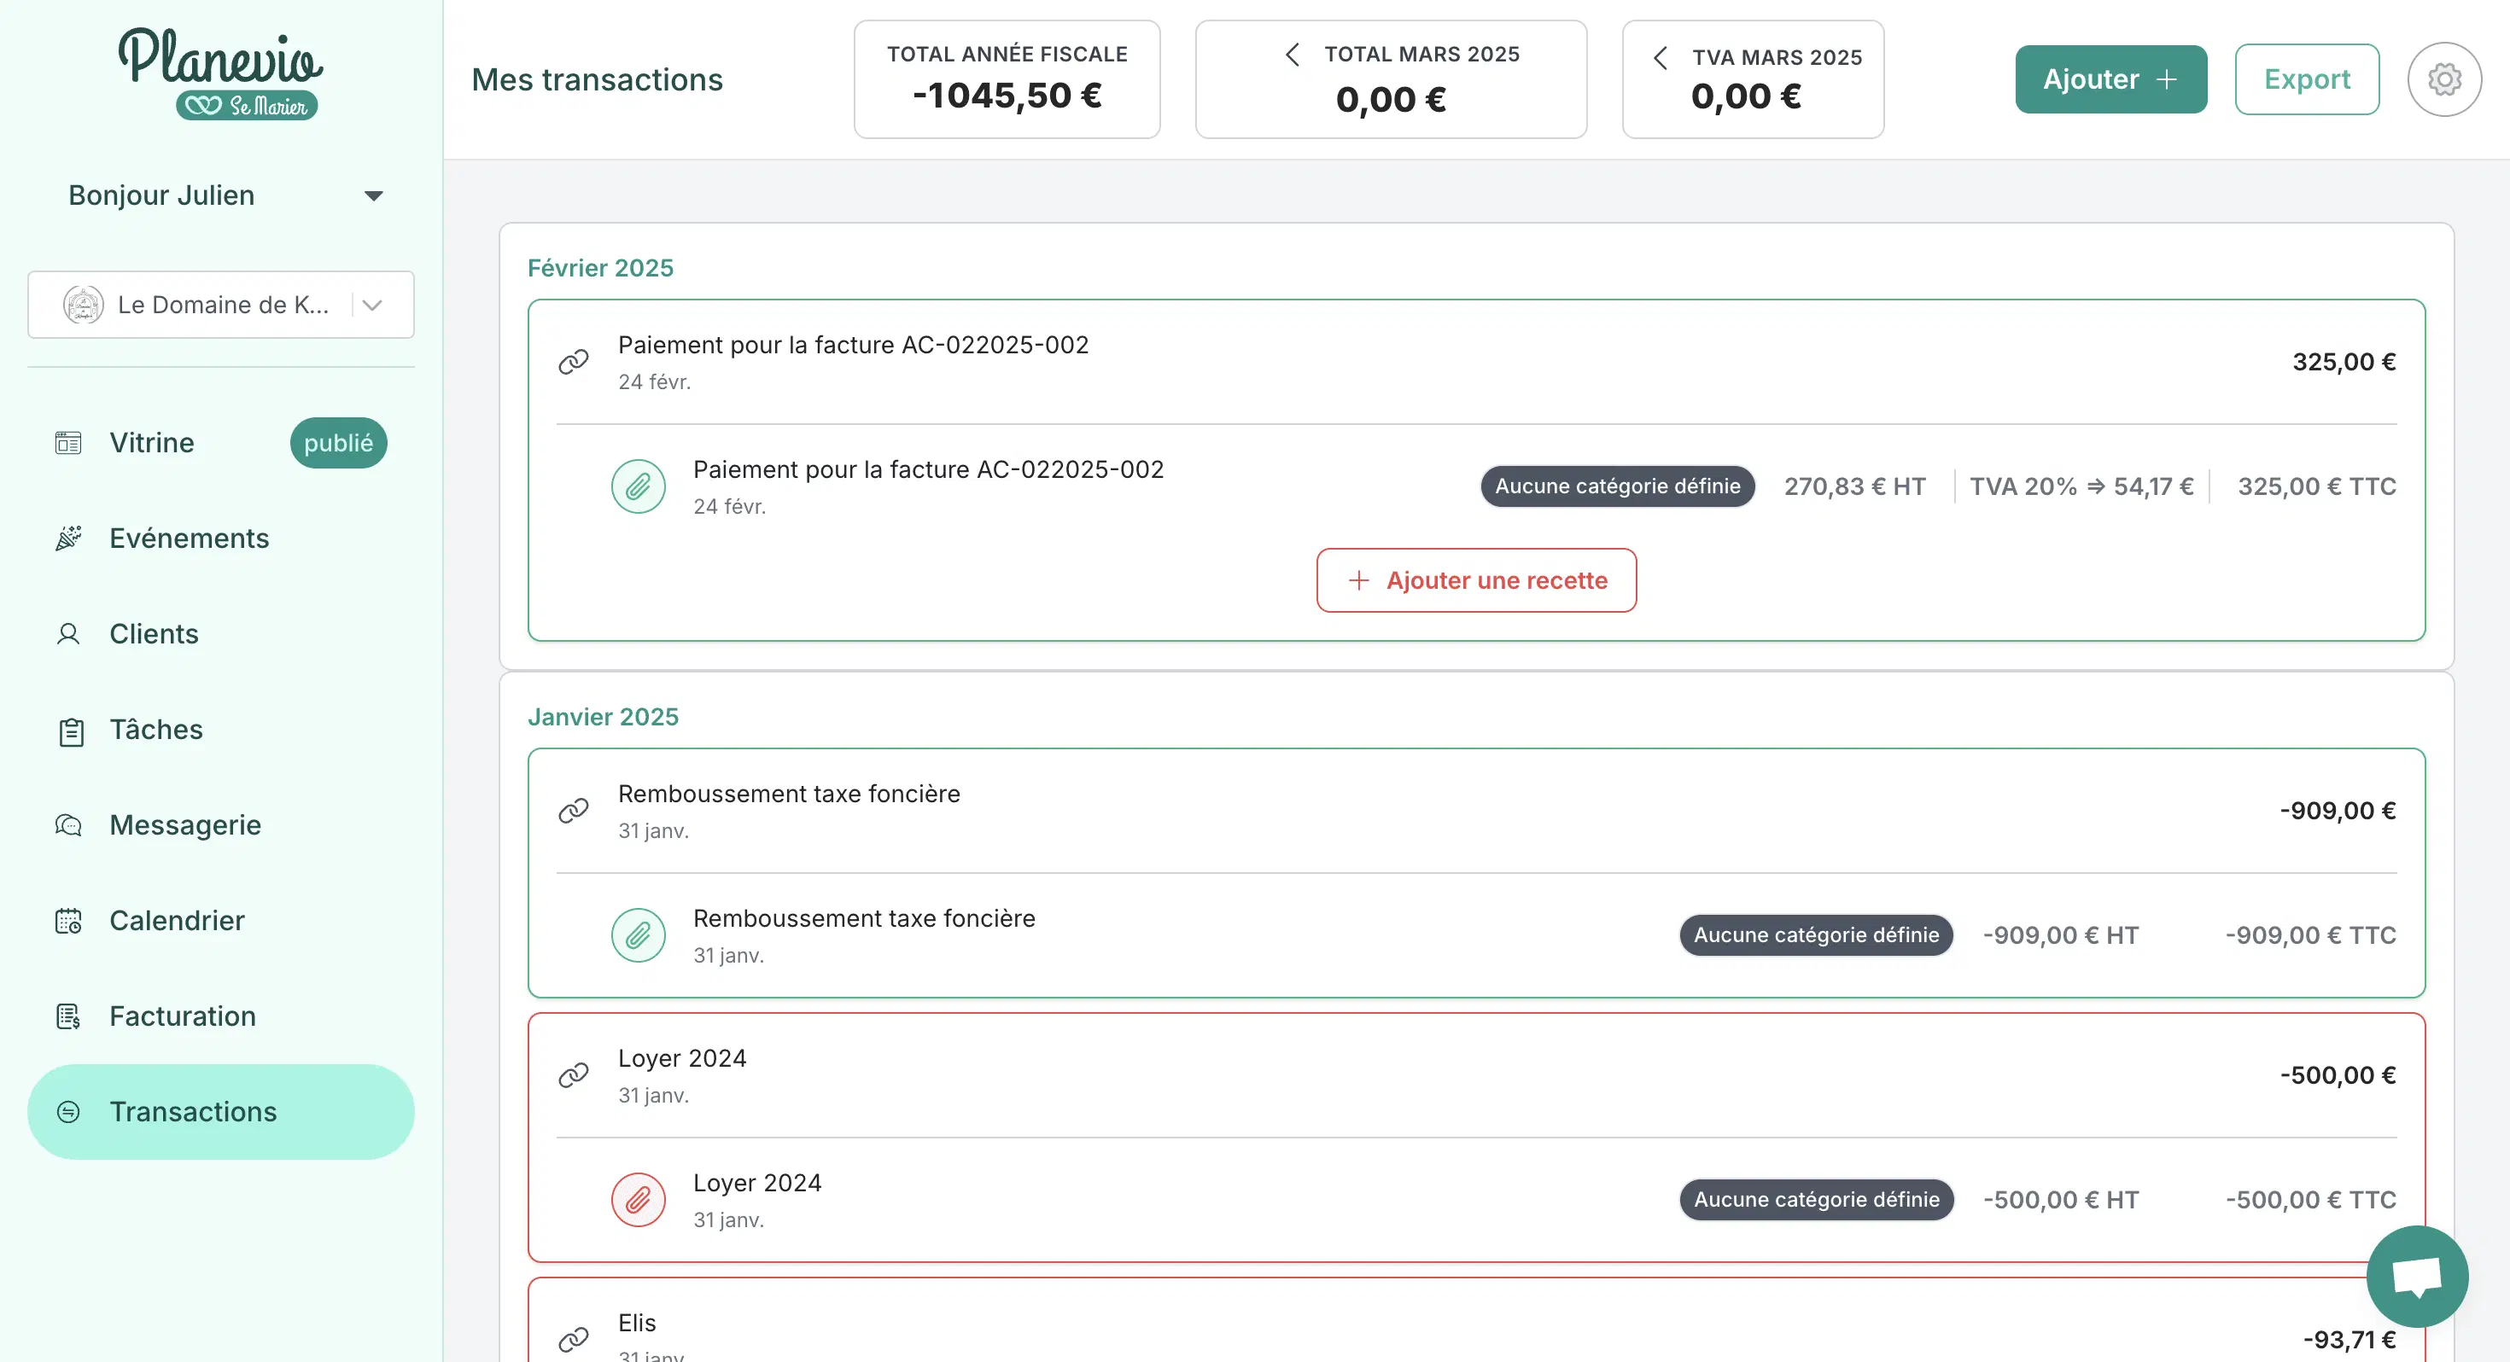
Task: Click the Calendrier calendar icon
Action: tap(68, 921)
